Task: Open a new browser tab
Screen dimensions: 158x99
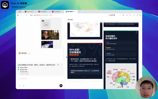Action: pyautogui.click(x=79, y=12)
